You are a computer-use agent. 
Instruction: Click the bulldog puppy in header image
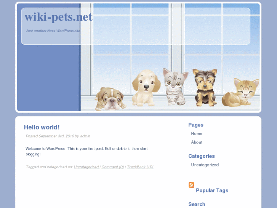coord(110,99)
